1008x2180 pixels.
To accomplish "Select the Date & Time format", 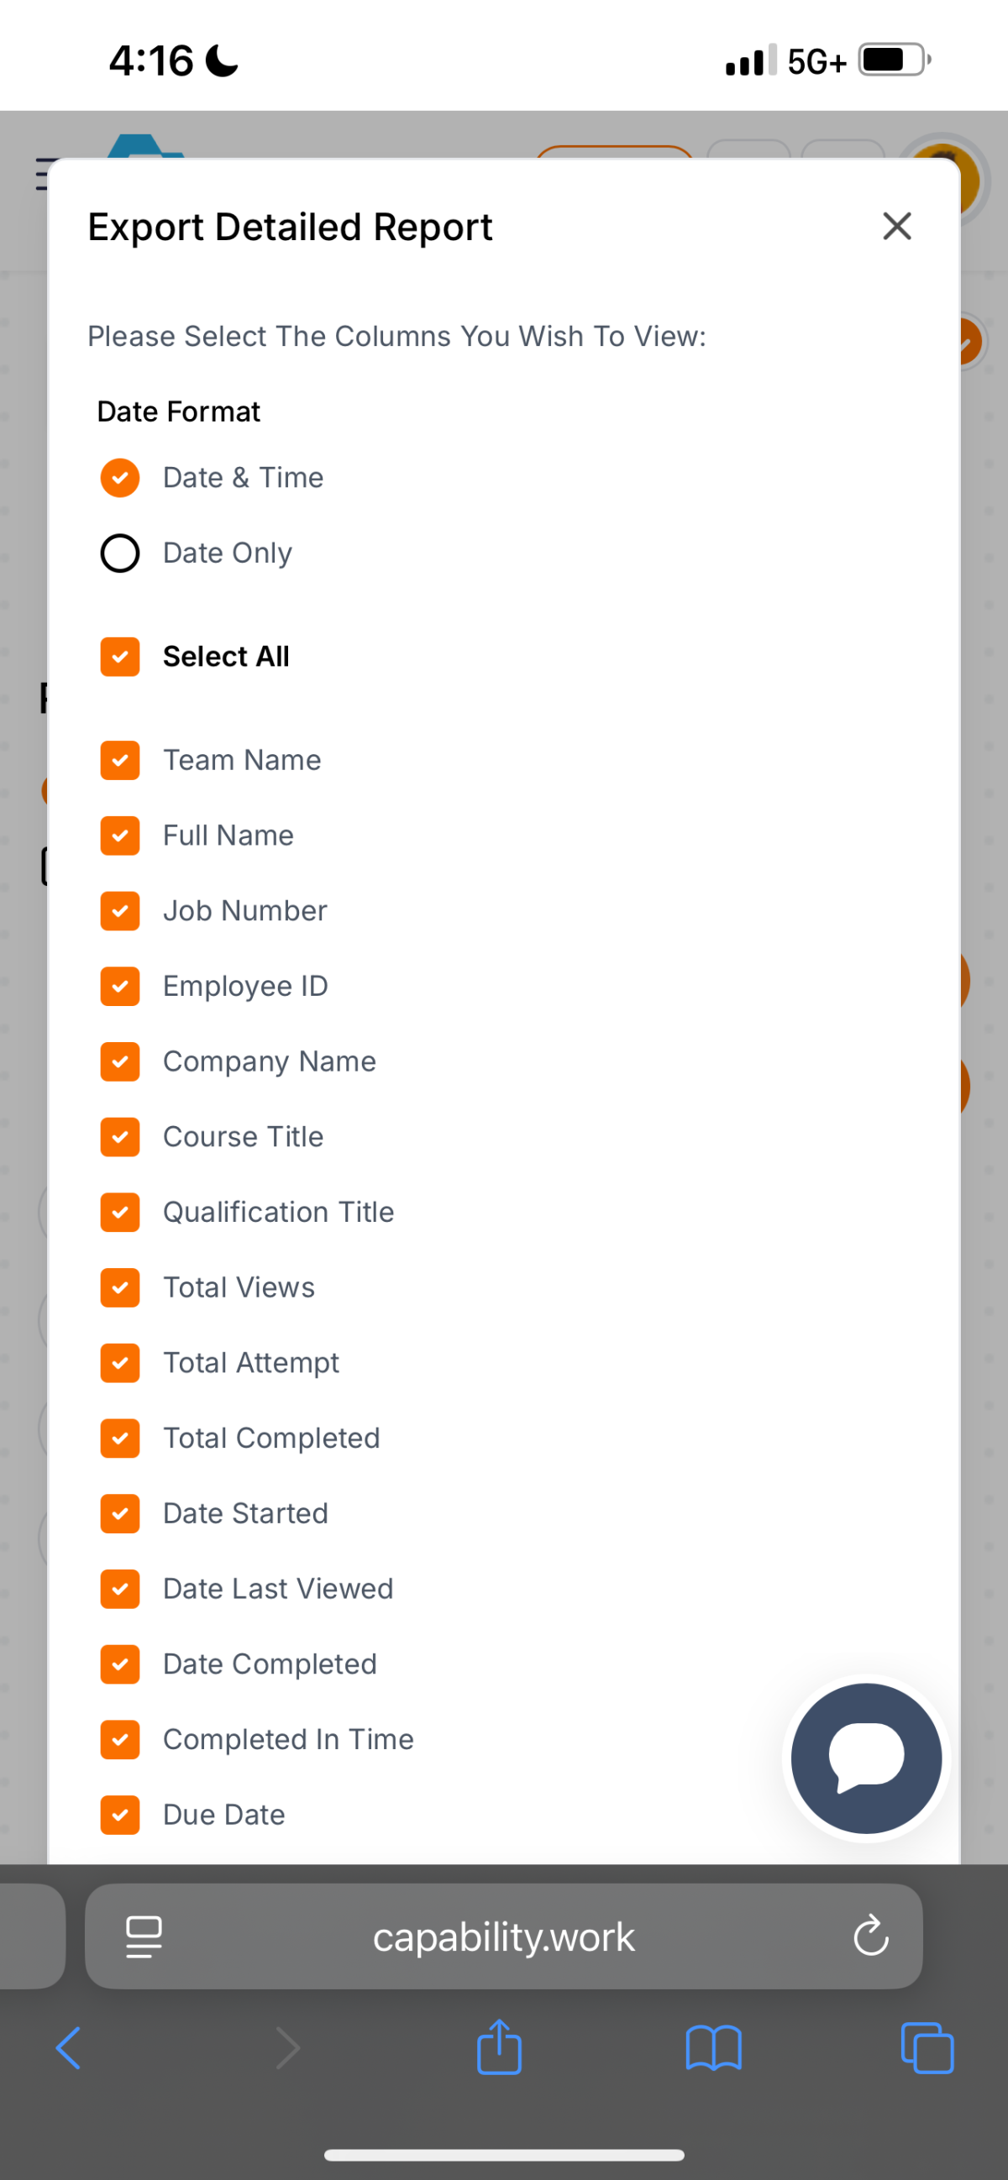I will [x=120, y=477].
